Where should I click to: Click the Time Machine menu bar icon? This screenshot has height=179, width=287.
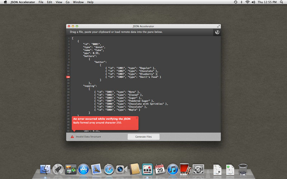(236, 2)
